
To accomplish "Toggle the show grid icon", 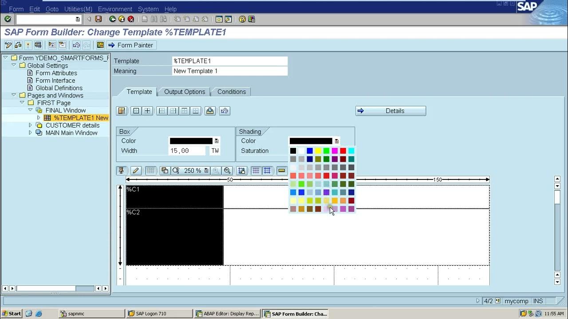I will click(x=256, y=171).
